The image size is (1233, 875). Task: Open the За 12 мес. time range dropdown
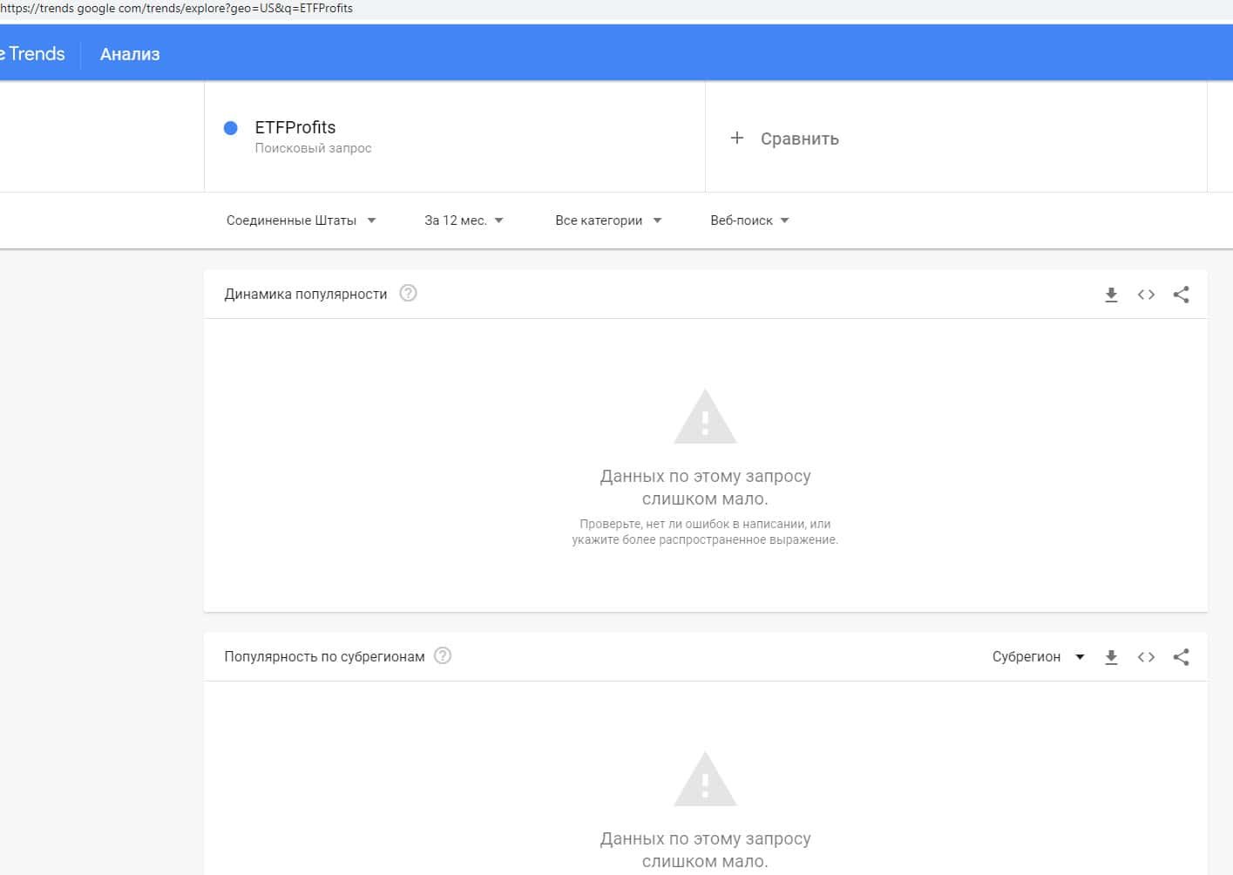464,220
